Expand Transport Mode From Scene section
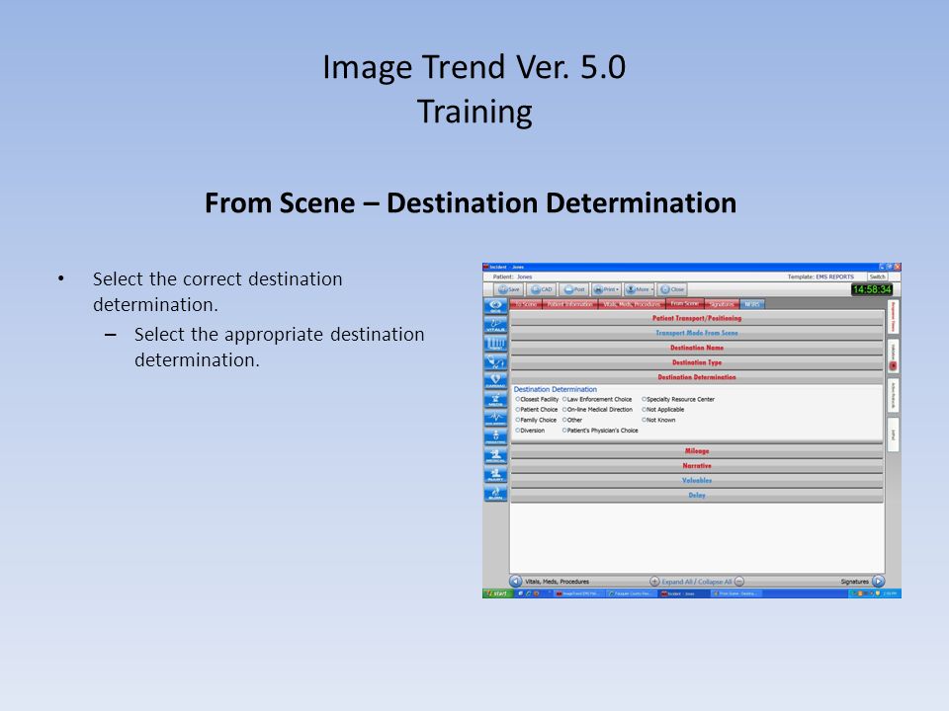 697,333
